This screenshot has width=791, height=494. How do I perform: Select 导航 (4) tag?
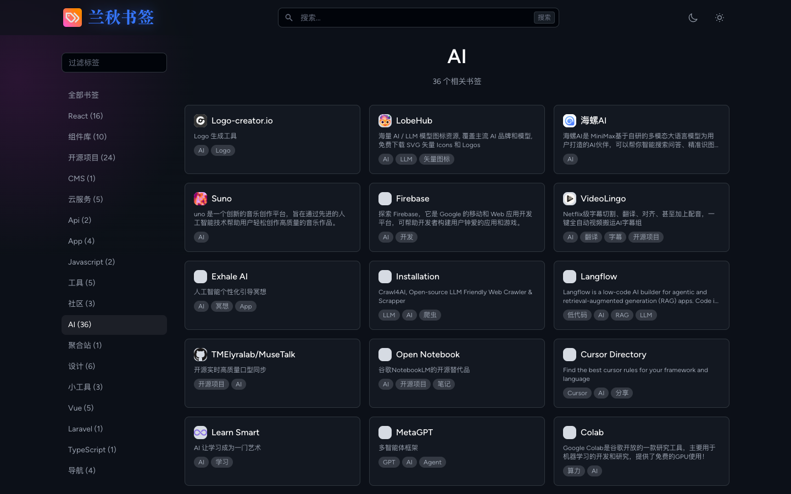[x=114, y=470]
